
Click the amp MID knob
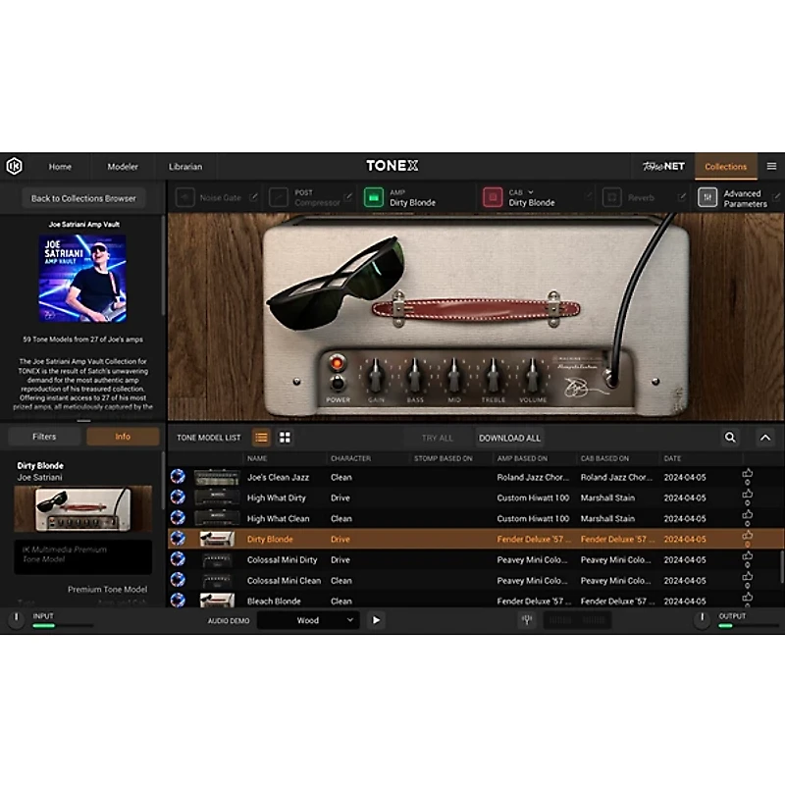pos(453,375)
